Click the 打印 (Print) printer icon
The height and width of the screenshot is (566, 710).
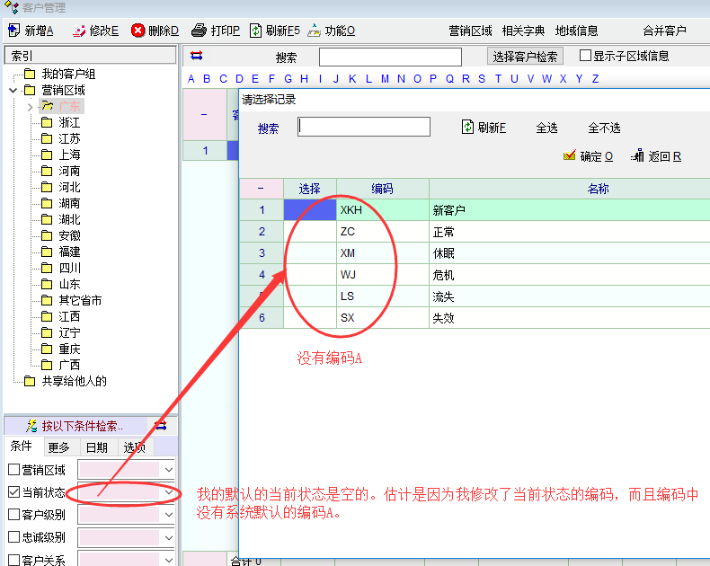pyautogui.click(x=200, y=31)
